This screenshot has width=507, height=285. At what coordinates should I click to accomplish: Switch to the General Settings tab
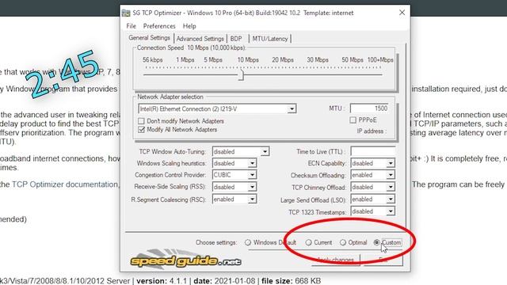point(149,38)
